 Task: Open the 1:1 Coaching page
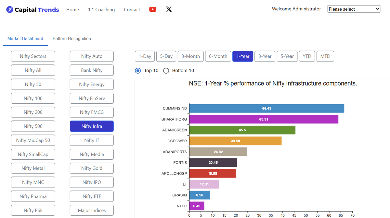click(101, 10)
